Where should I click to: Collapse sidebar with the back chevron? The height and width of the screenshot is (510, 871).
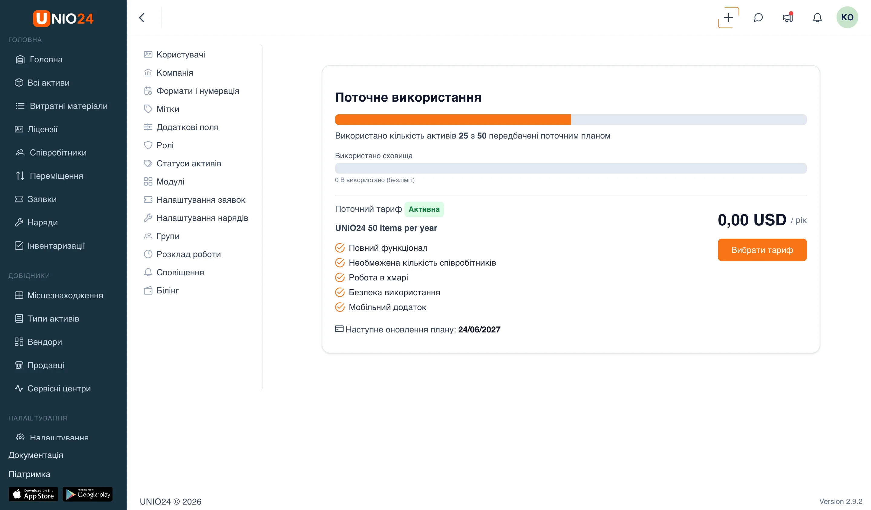pos(142,17)
